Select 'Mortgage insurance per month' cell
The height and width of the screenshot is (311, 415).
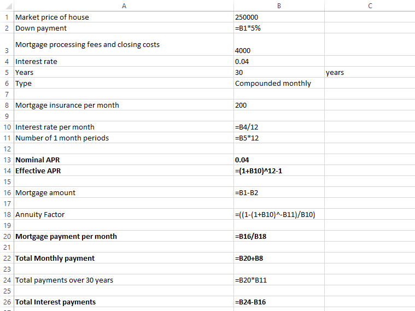pos(124,105)
